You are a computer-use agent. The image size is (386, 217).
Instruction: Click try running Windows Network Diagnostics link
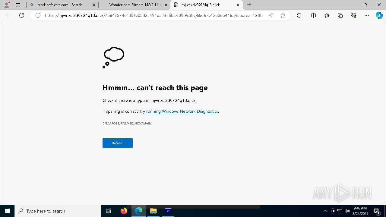click(x=179, y=111)
